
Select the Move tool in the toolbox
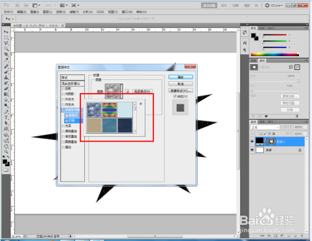(6, 32)
